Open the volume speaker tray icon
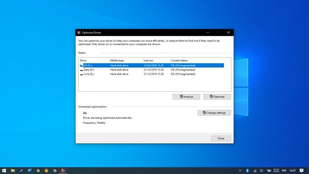This screenshot has height=174, width=309. coord(262,170)
